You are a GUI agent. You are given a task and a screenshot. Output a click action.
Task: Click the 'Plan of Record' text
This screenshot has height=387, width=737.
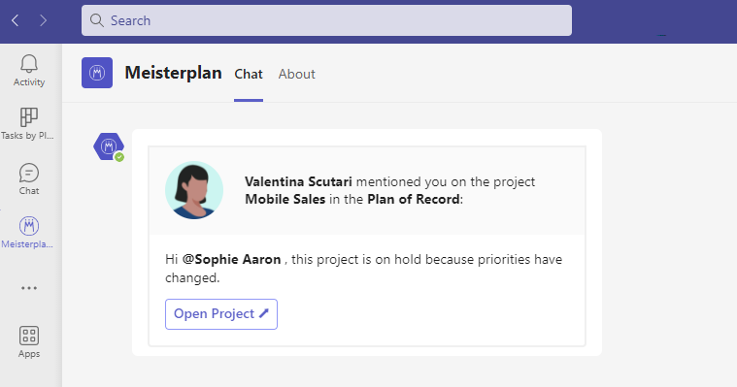[414, 199]
